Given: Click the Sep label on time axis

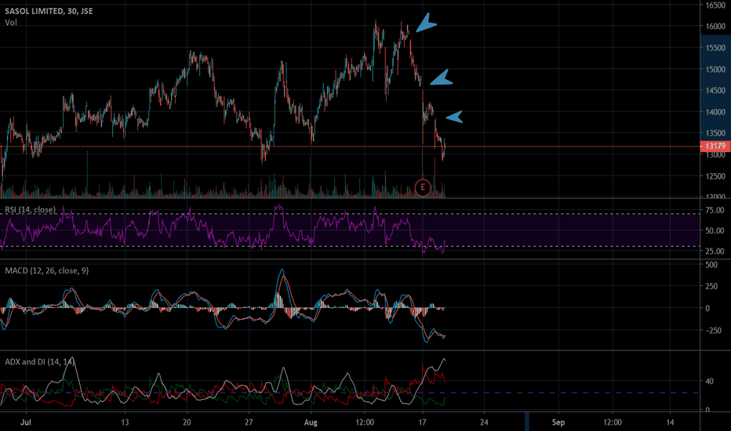Looking at the screenshot, I should [x=558, y=422].
